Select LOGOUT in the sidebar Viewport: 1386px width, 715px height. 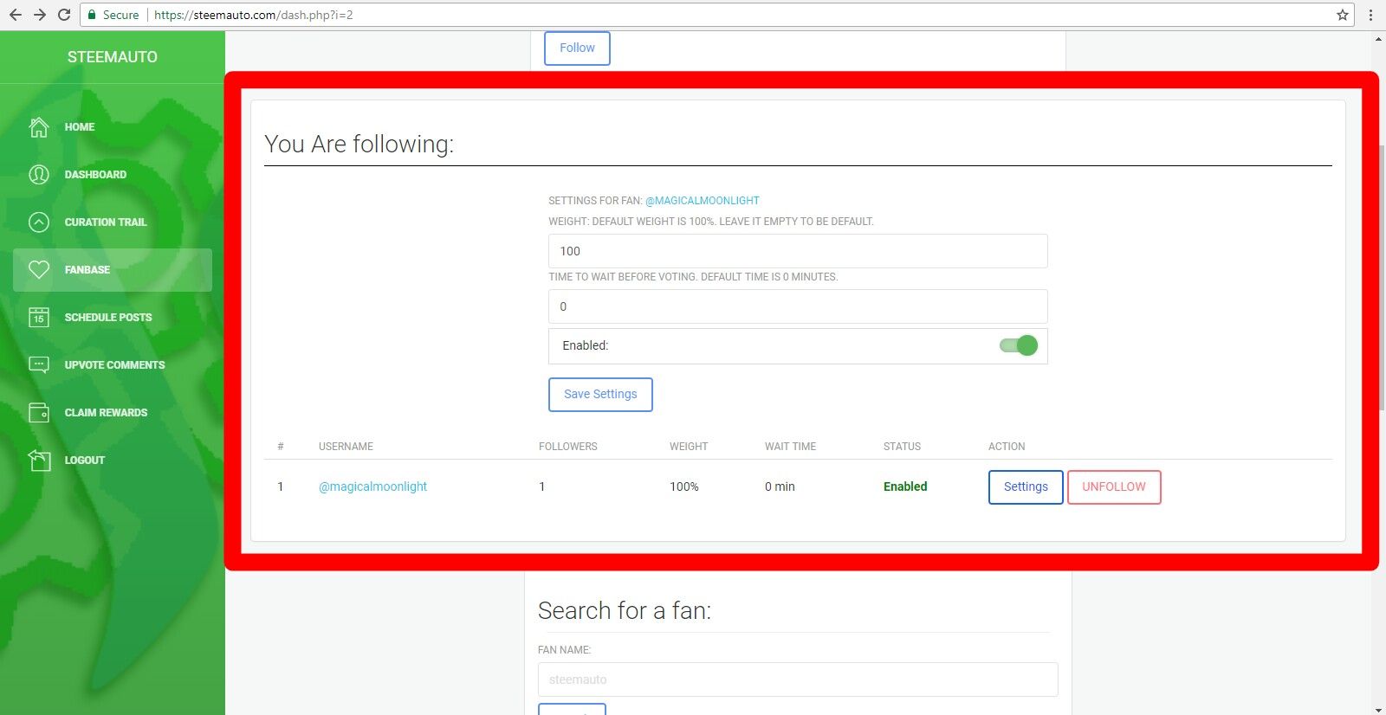[113, 461]
